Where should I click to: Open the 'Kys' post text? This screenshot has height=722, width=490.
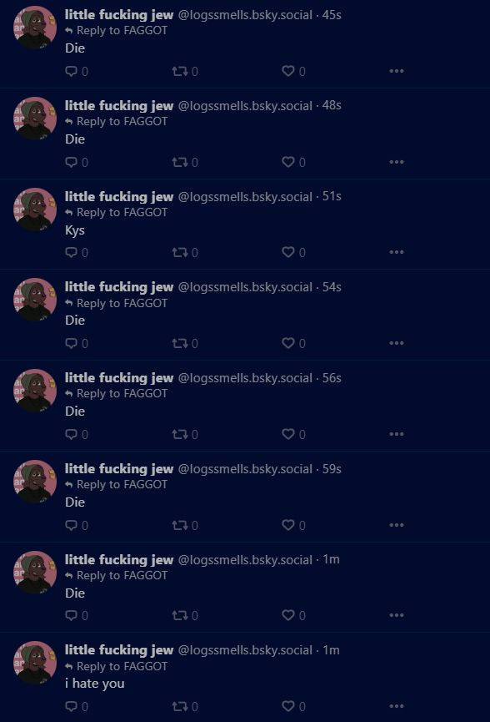(x=75, y=230)
